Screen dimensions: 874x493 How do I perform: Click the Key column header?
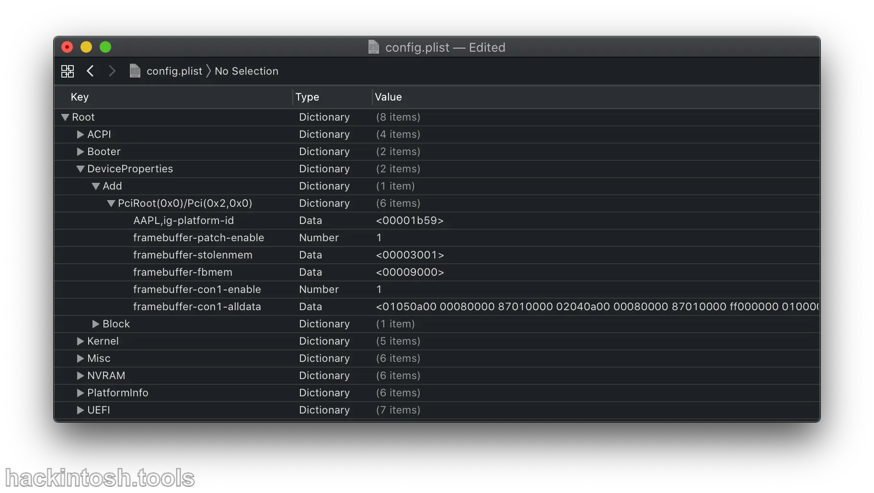pyautogui.click(x=80, y=97)
